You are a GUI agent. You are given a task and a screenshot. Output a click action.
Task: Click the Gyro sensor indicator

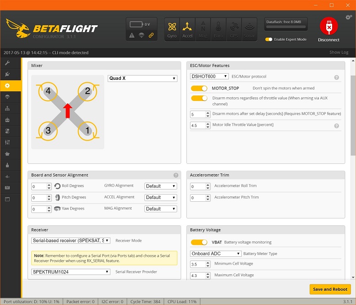pyautogui.click(x=172, y=30)
